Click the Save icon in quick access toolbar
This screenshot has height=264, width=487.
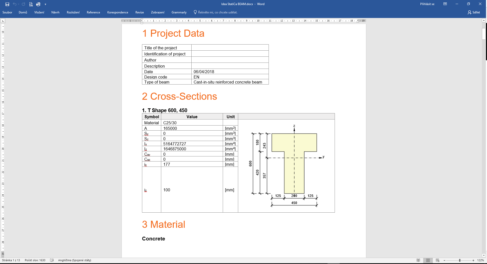[7, 4]
